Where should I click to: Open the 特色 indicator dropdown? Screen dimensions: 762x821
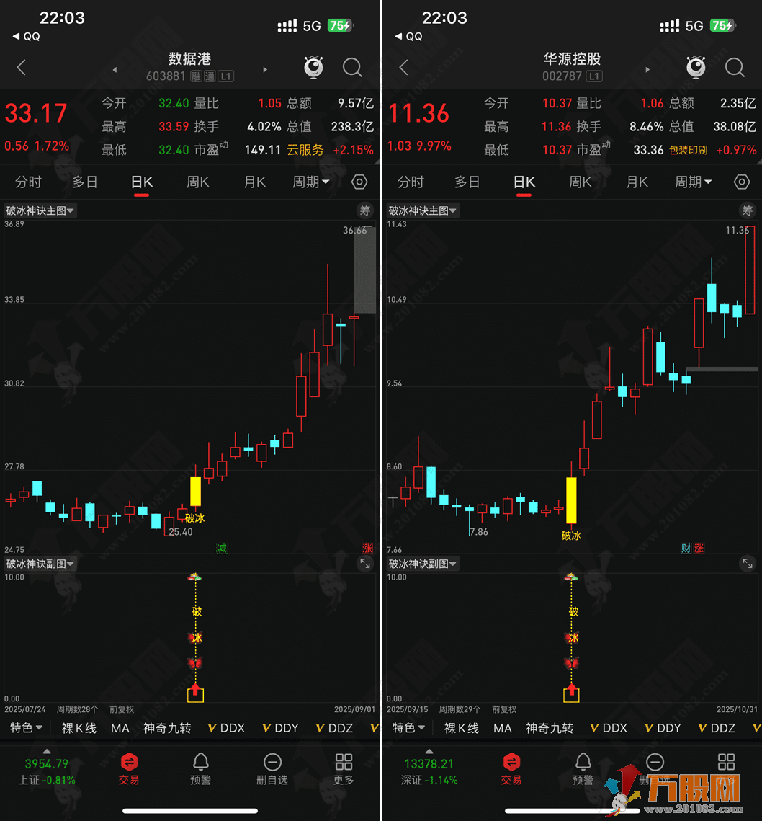tap(26, 728)
